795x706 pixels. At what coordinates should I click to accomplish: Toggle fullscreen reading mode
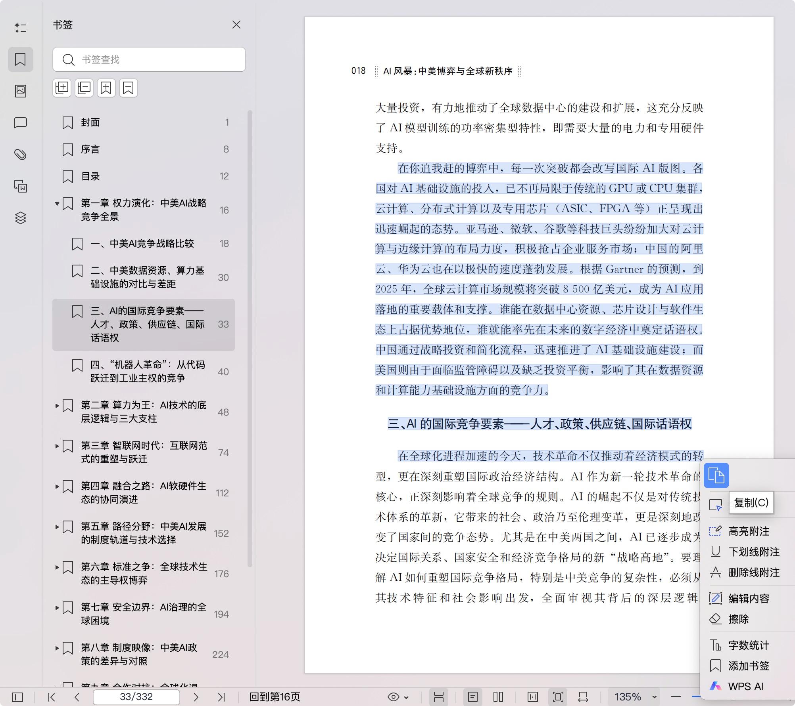pos(558,696)
